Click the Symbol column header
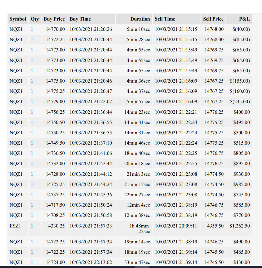 (18, 19)
